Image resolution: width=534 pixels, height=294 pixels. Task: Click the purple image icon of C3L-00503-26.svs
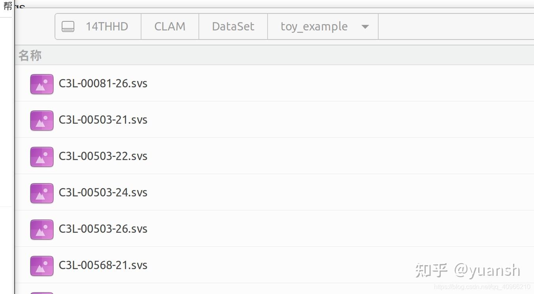point(42,229)
